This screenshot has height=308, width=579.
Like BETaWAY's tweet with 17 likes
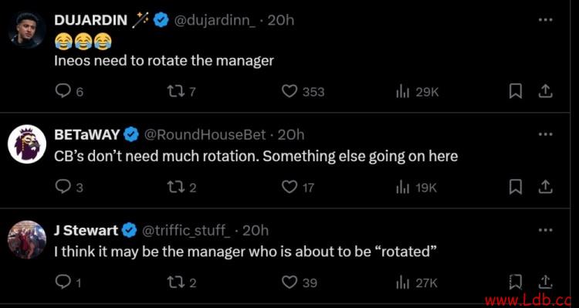(289, 188)
